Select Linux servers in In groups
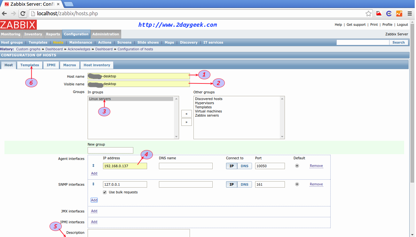The width and height of the screenshot is (416, 237). 131,99
